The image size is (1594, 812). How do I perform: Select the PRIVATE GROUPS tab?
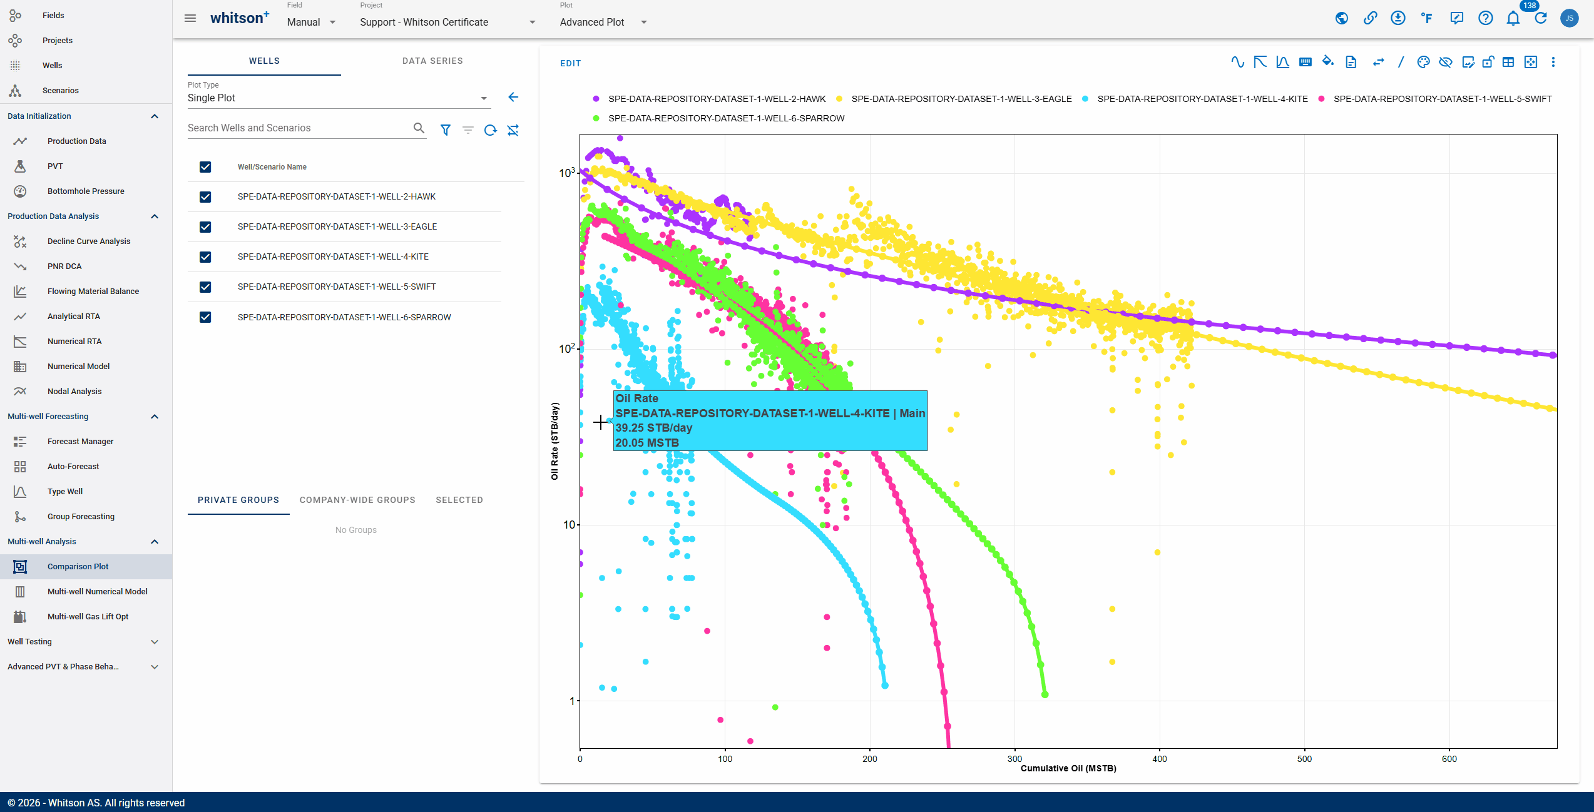pos(238,500)
